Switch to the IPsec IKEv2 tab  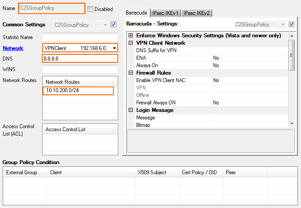point(196,13)
